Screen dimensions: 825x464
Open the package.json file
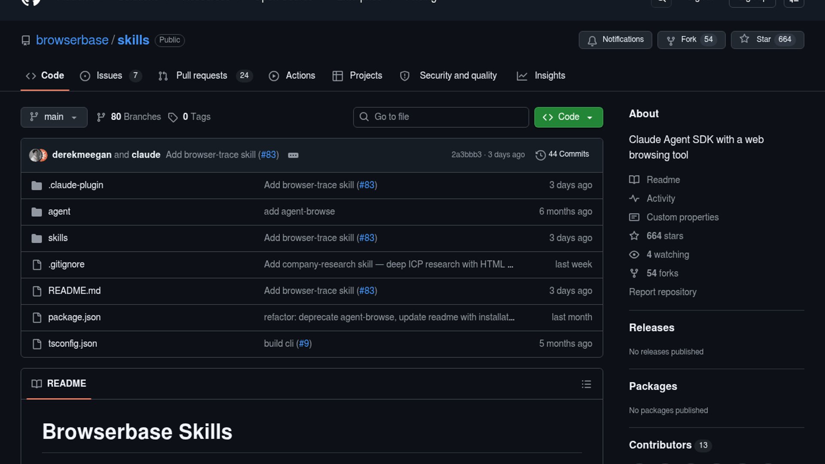tap(74, 317)
